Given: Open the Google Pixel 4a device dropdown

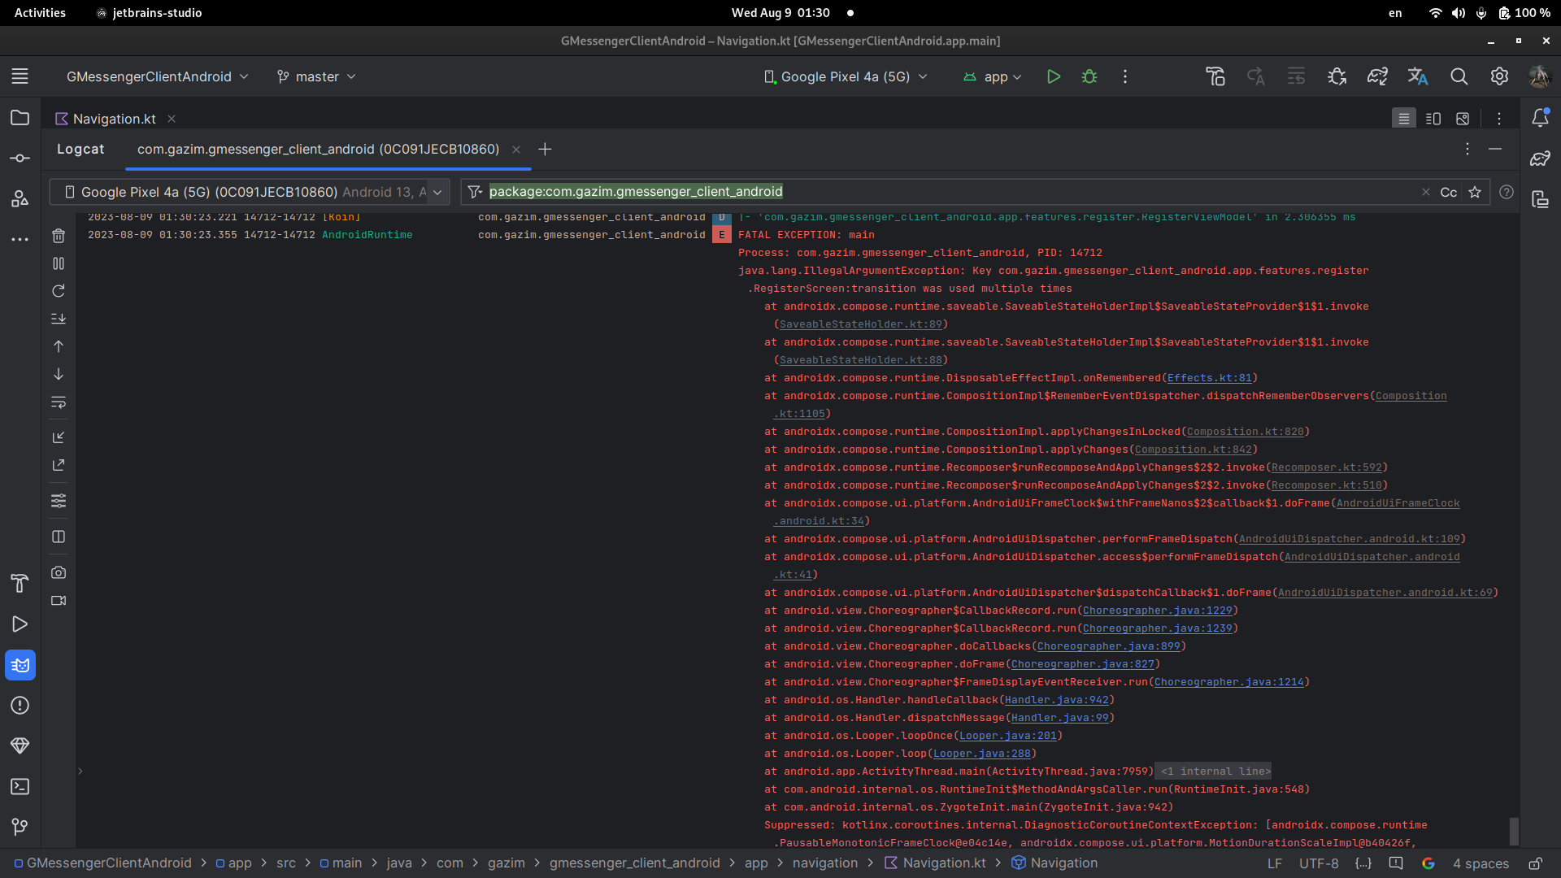Looking at the screenshot, I should pos(846,76).
